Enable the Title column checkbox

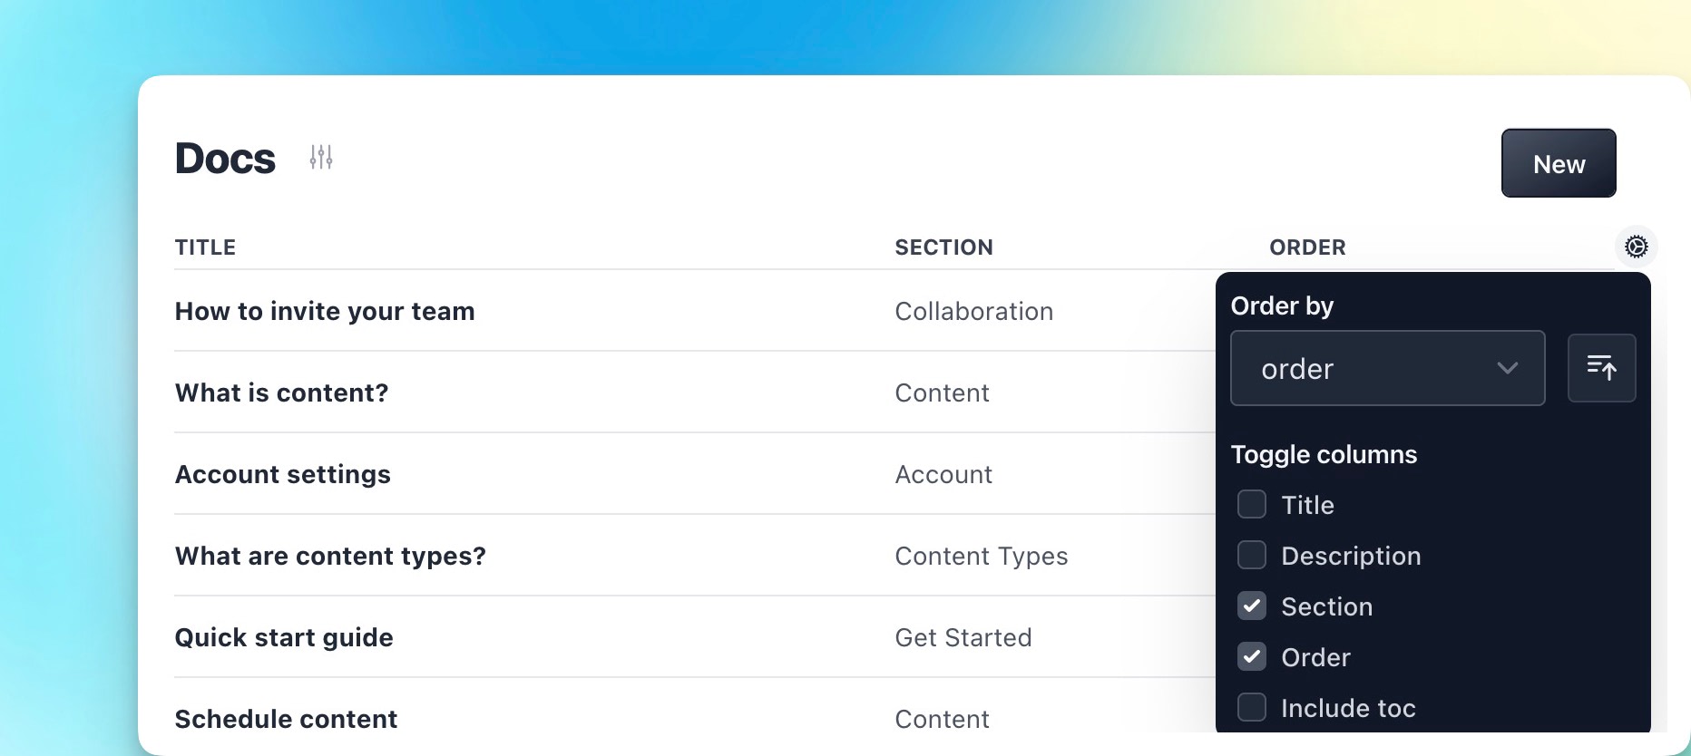1252,505
